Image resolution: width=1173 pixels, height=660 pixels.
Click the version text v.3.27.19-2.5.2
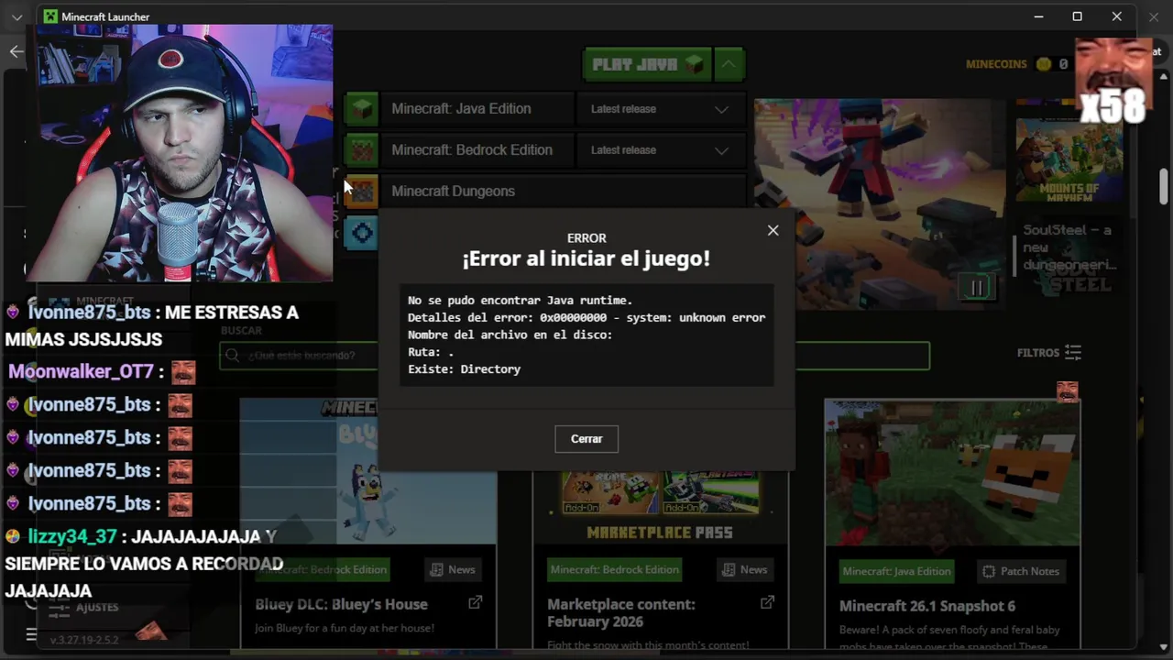point(84,640)
